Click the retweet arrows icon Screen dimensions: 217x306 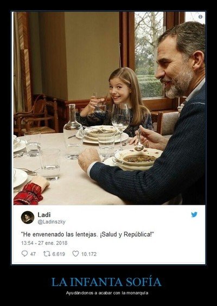coord(47,254)
